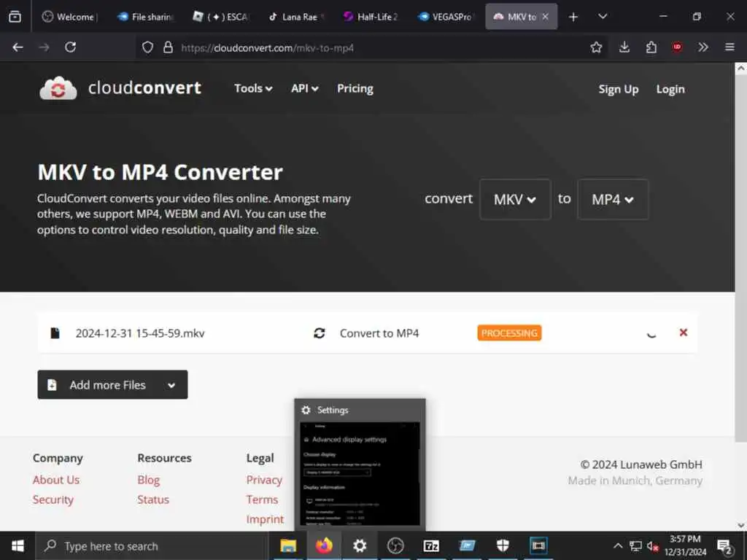Open 7-Zip from the taskbar

(431, 545)
